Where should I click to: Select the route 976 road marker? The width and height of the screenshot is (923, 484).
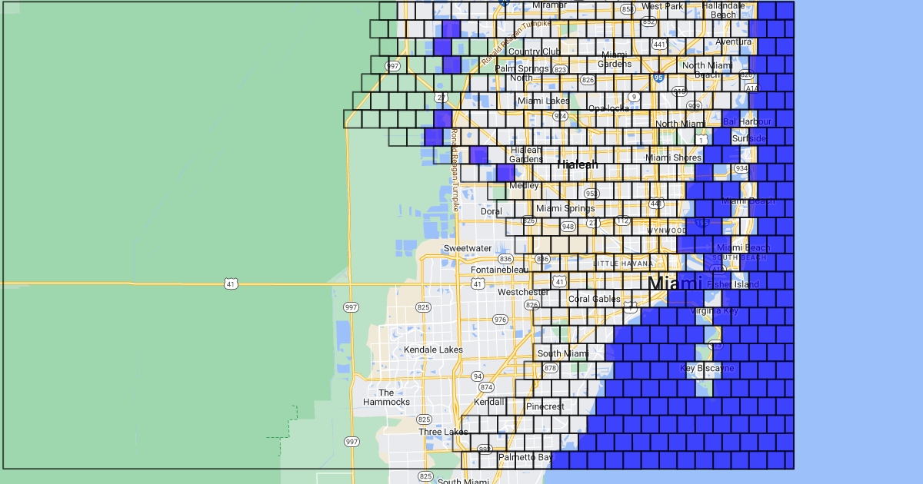click(x=500, y=320)
